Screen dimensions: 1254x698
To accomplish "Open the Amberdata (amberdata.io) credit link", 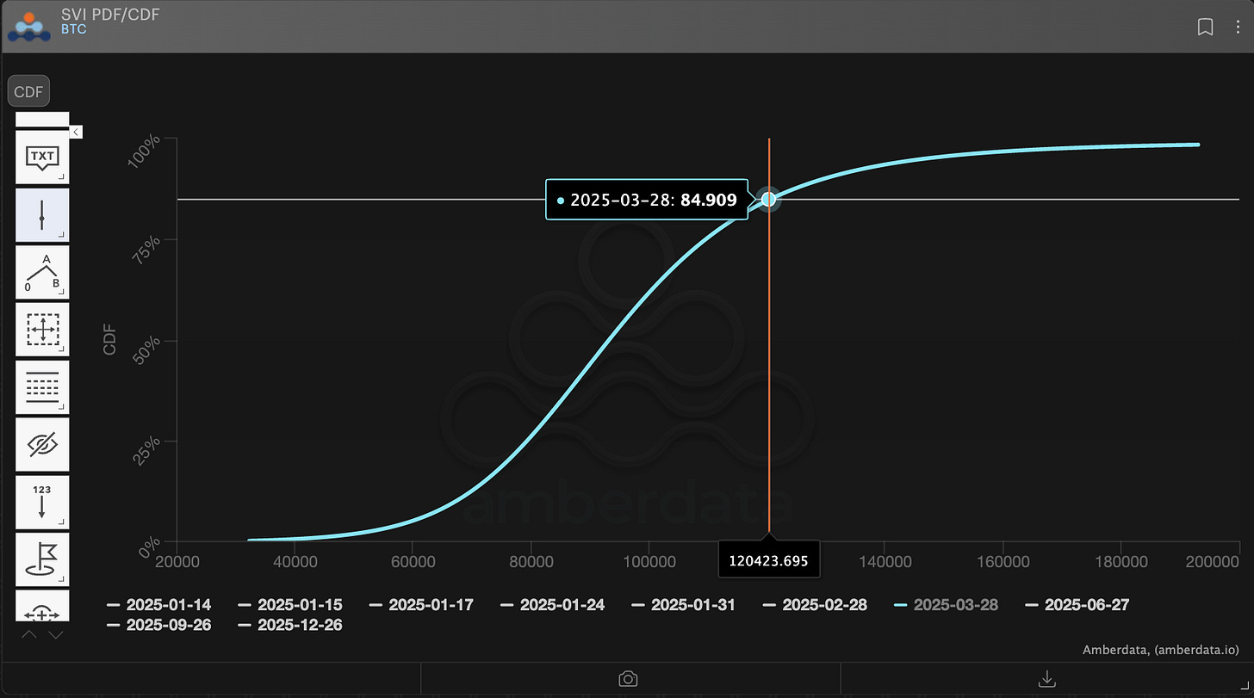I will (x=1160, y=650).
